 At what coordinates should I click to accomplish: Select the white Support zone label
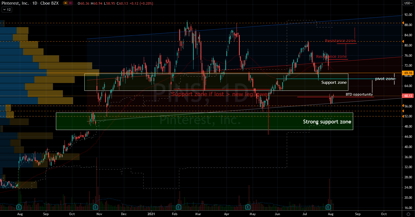point(334,82)
